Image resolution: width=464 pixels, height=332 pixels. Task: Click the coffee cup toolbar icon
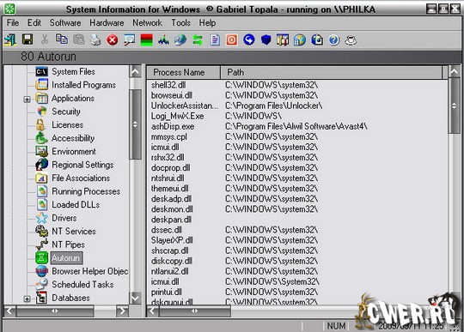(351, 40)
